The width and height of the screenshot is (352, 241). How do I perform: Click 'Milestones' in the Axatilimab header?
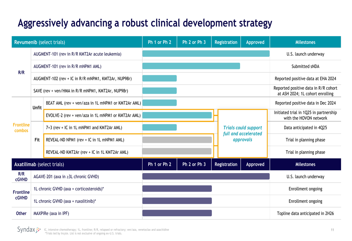click(305, 164)
